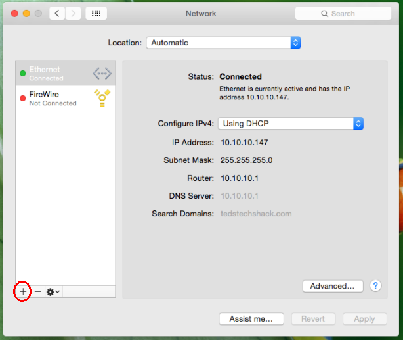Select the Ethernet service in list
The height and width of the screenshot is (340, 403).
66,74
